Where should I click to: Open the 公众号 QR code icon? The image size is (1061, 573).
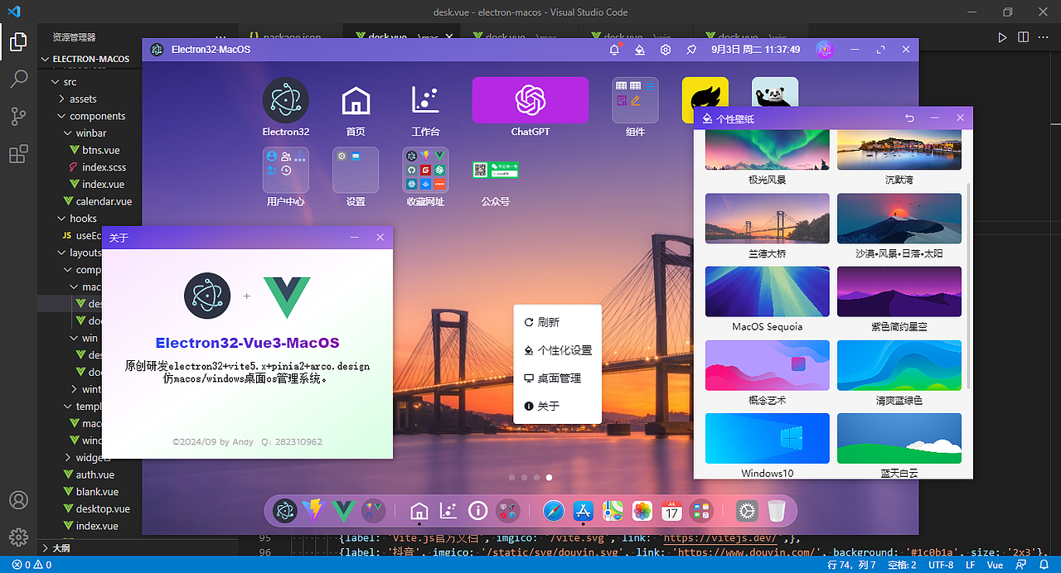(496, 170)
